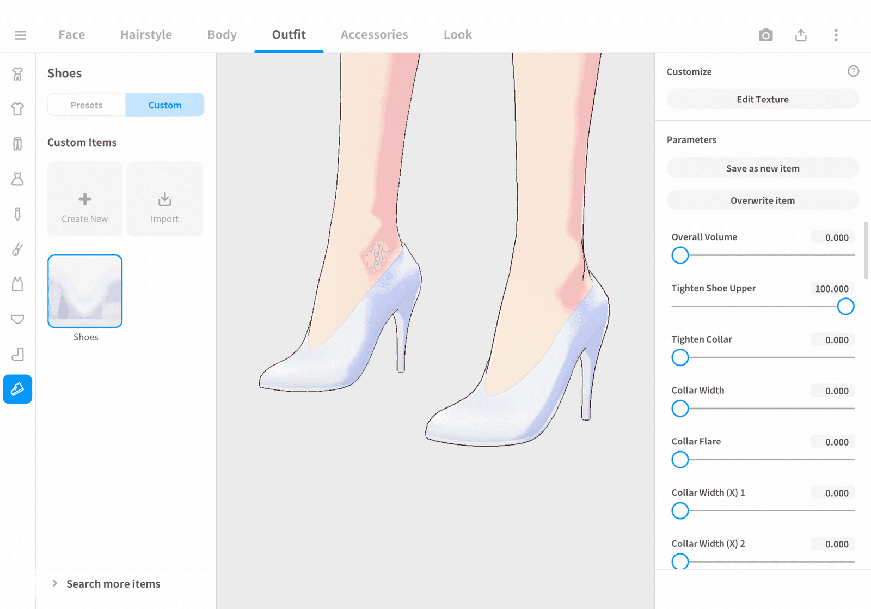Select the Shoes custom item thumbnail
This screenshot has height=609, width=871.
pyautogui.click(x=85, y=291)
